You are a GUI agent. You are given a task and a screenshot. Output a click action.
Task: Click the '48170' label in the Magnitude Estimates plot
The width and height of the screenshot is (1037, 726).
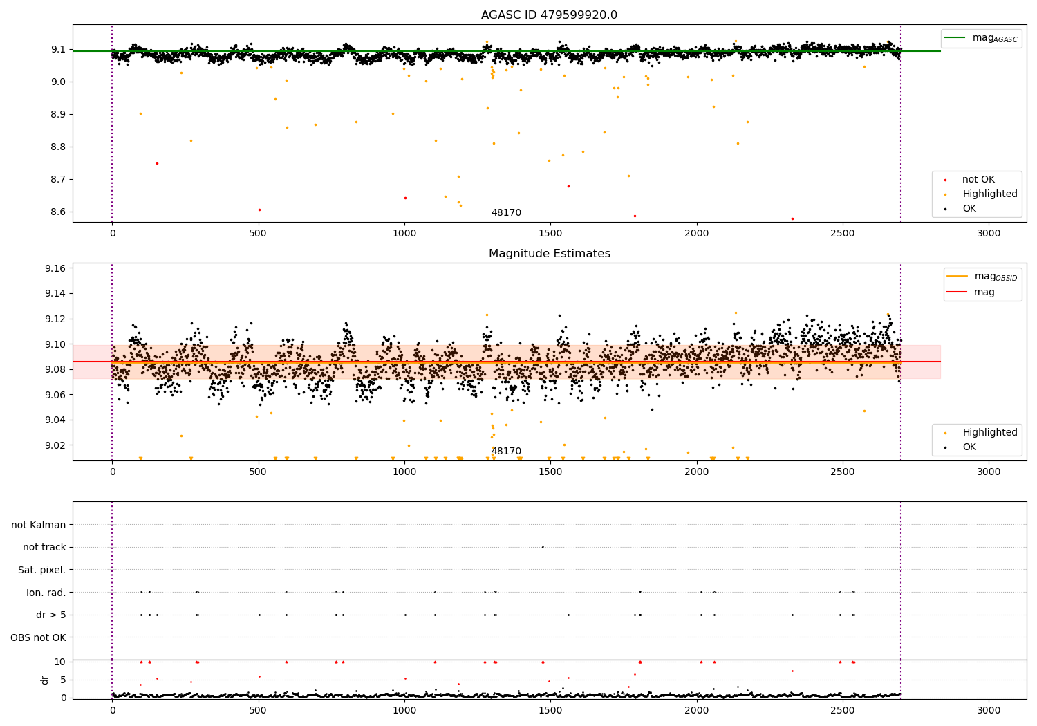pyautogui.click(x=506, y=452)
